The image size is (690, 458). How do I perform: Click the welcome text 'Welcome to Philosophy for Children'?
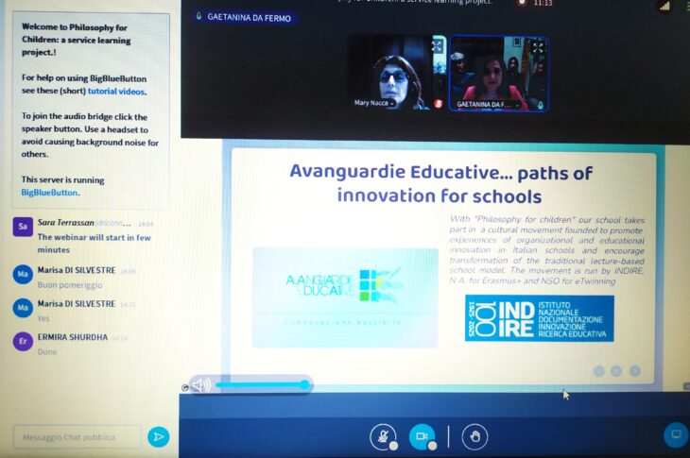click(x=77, y=40)
